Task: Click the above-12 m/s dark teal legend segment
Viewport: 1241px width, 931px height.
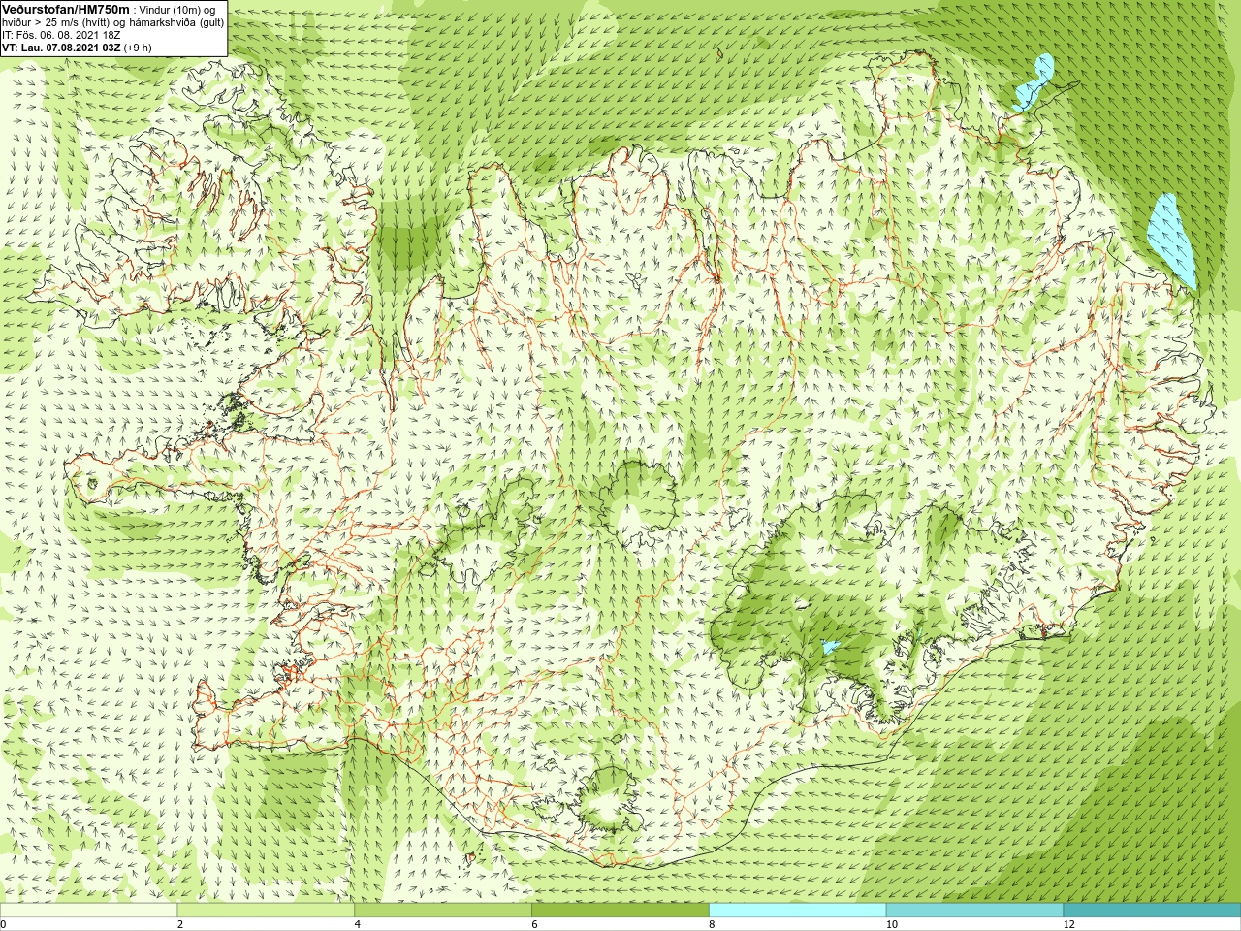Action: [1152, 910]
